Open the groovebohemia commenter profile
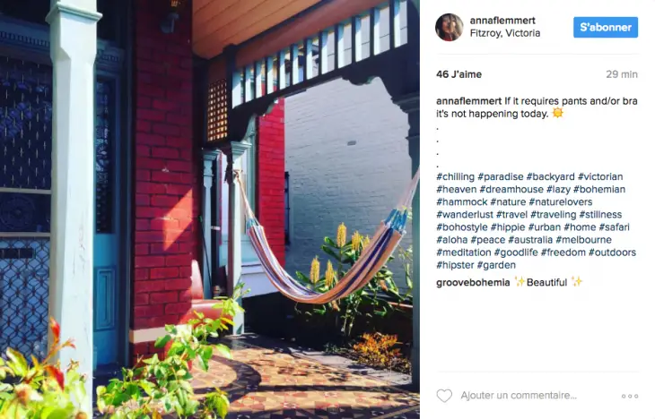Viewport: 655px width, 419px height. point(473,283)
